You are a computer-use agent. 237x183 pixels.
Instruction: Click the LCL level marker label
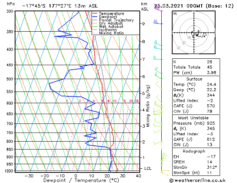pyautogui.click(x=148, y=168)
